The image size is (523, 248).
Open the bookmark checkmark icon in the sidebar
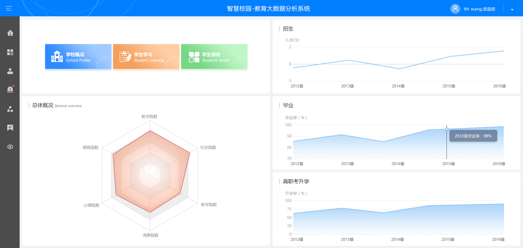click(x=10, y=128)
